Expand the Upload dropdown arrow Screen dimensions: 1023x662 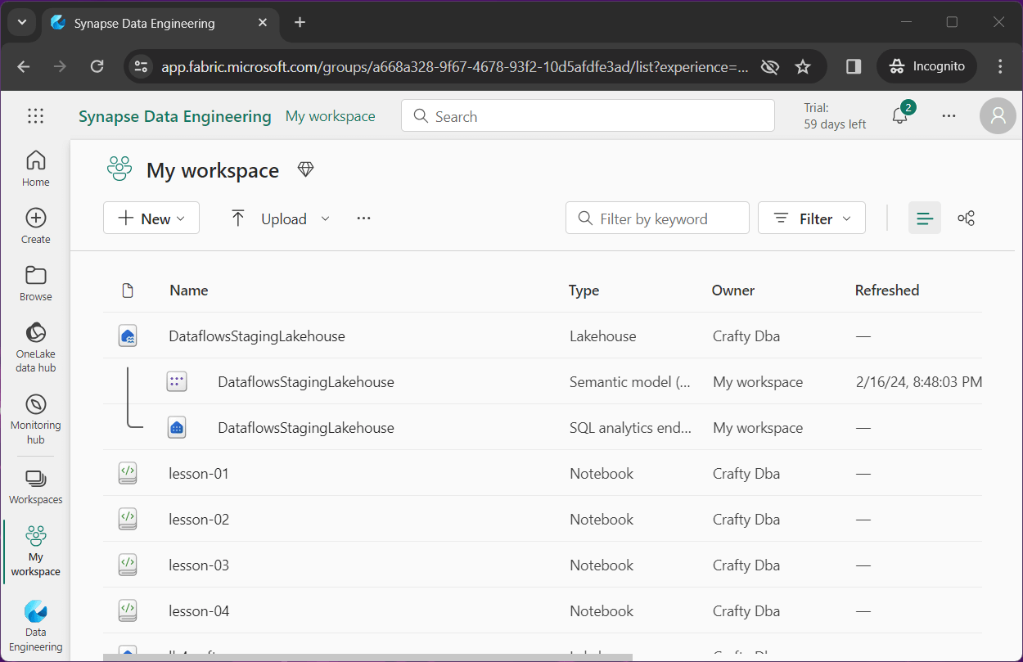tap(325, 218)
